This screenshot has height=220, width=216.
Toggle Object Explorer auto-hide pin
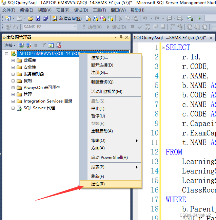coord(121,37)
